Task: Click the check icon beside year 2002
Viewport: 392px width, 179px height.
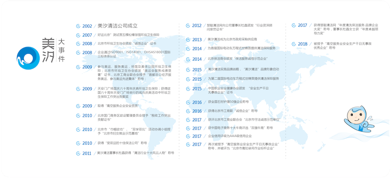Action: coord(78,26)
